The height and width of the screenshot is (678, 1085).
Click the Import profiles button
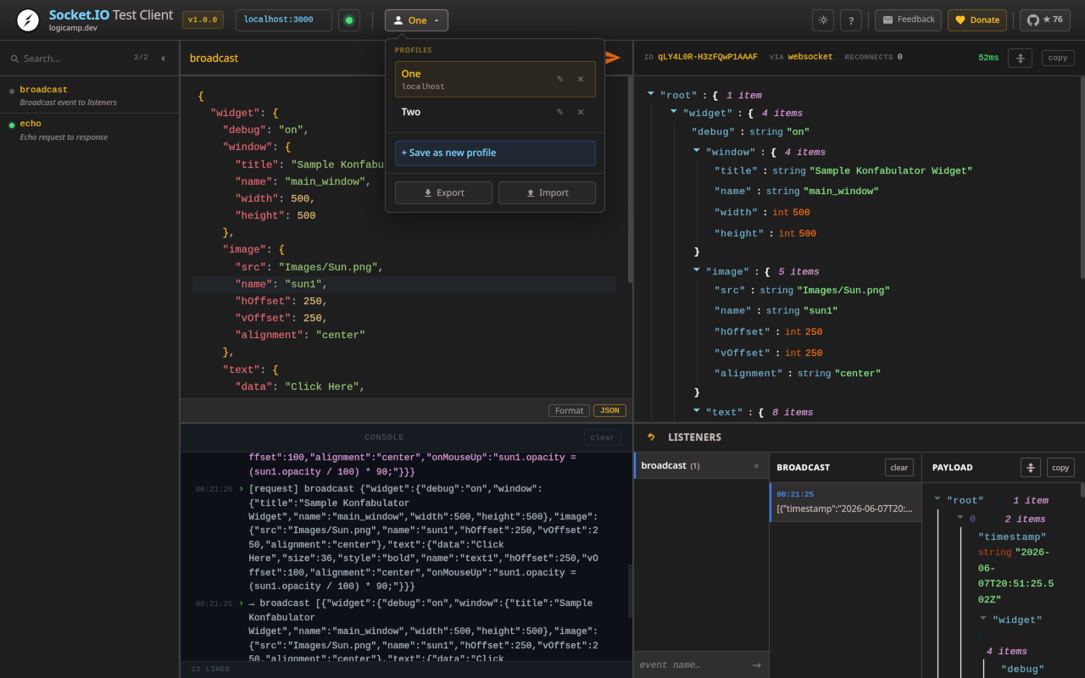click(x=547, y=192)
